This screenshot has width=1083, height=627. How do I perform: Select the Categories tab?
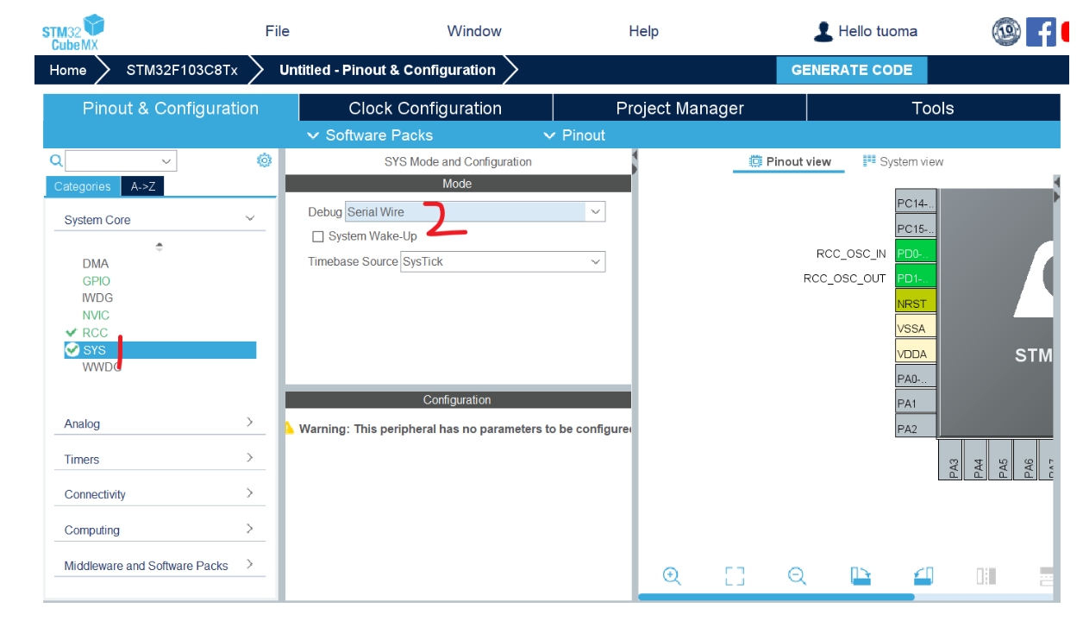[x=83, y=186]
